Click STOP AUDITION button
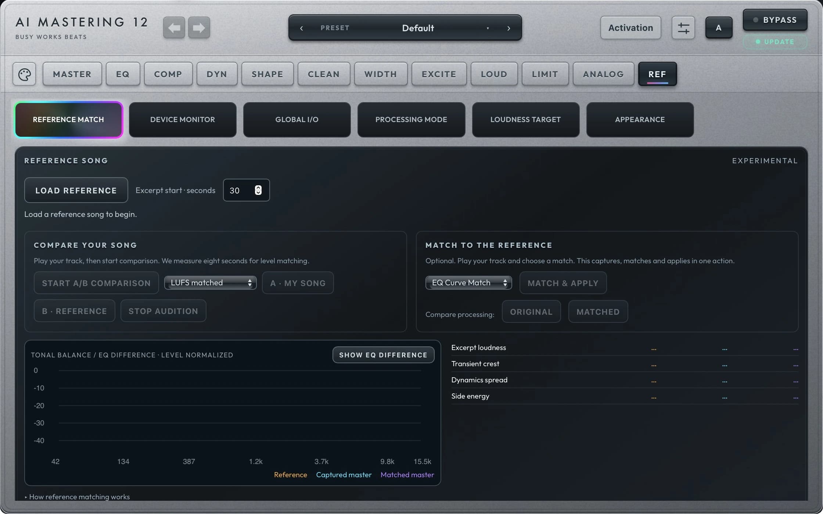This screenshot has width=823, height=514. [163, 311]
